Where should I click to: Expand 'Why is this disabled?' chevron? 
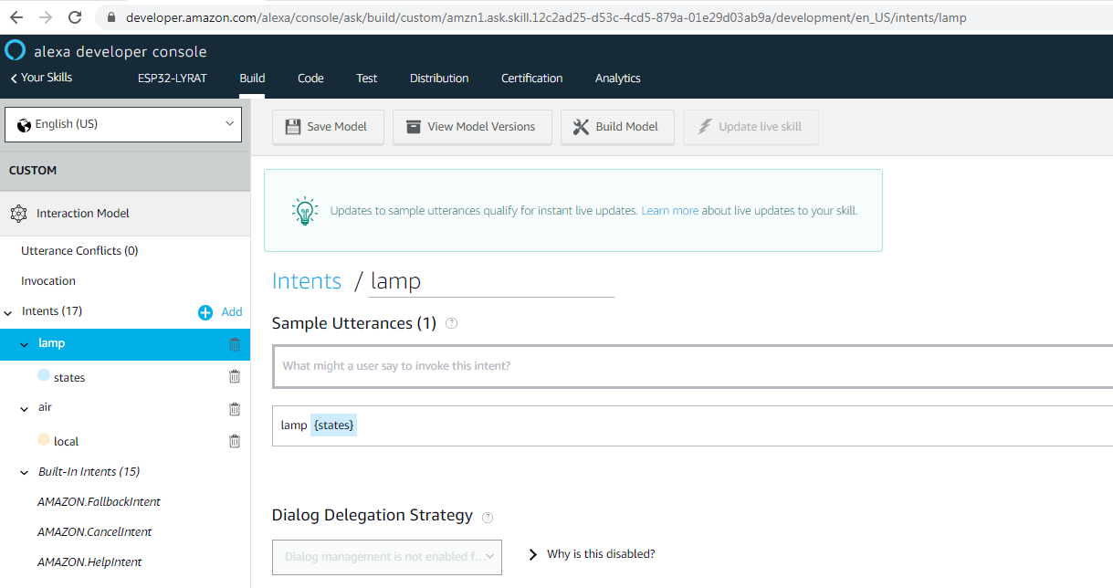[x=533, y=554]
